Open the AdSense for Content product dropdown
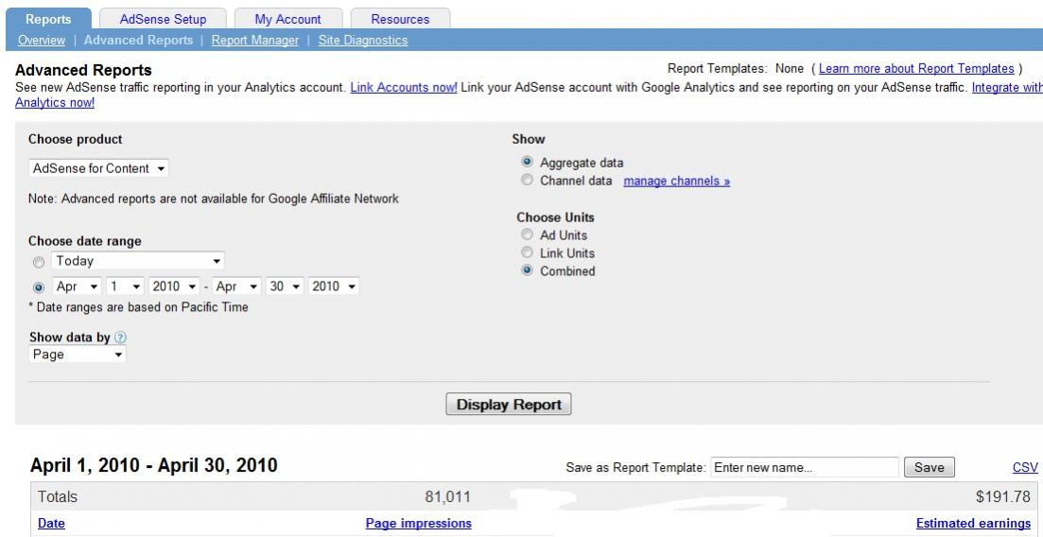 tap(98, 168)
